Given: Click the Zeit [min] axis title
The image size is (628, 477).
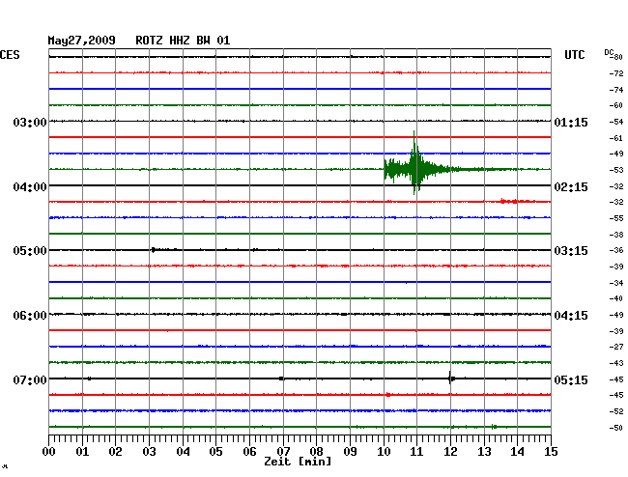Looking at the screenshot, I should (x=298, y=462).
